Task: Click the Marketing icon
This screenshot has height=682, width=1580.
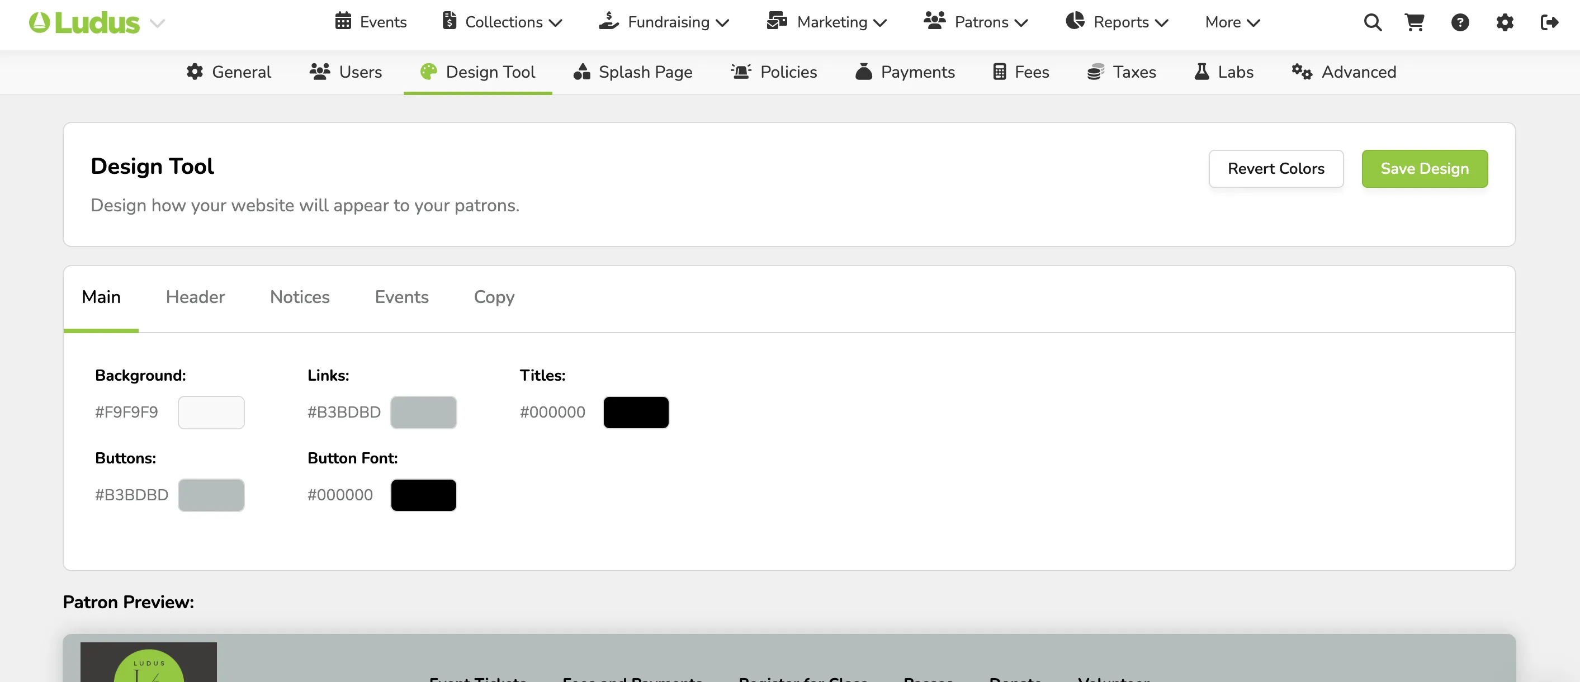Action: point(777,21)
